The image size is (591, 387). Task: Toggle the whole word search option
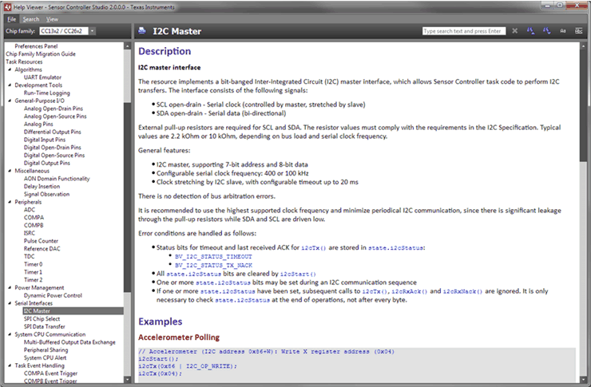coord(578,31)
